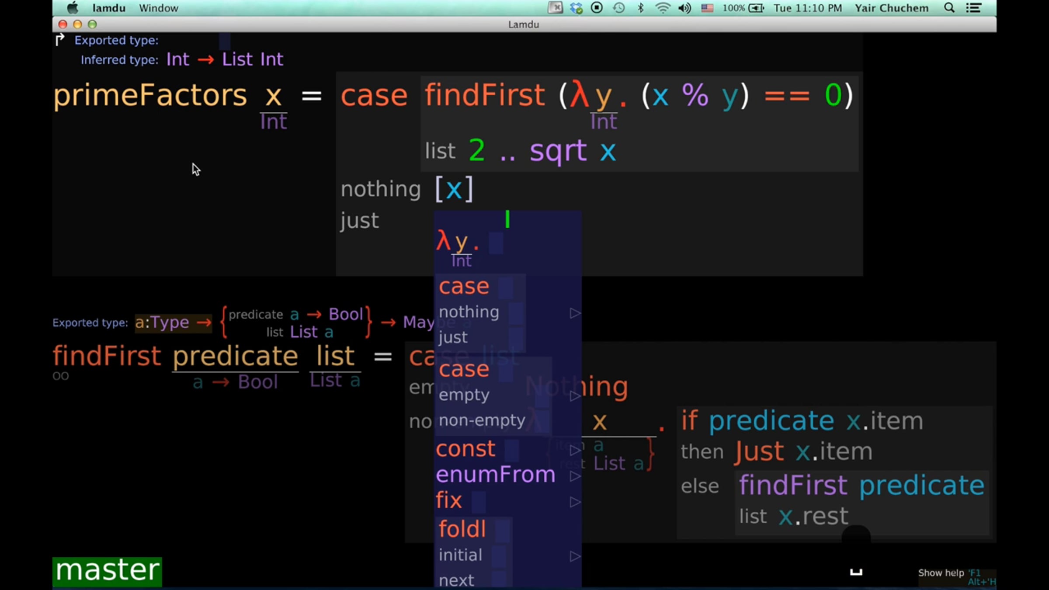
Task: Click the US flag input source icon
Action: tap(707, 8)
